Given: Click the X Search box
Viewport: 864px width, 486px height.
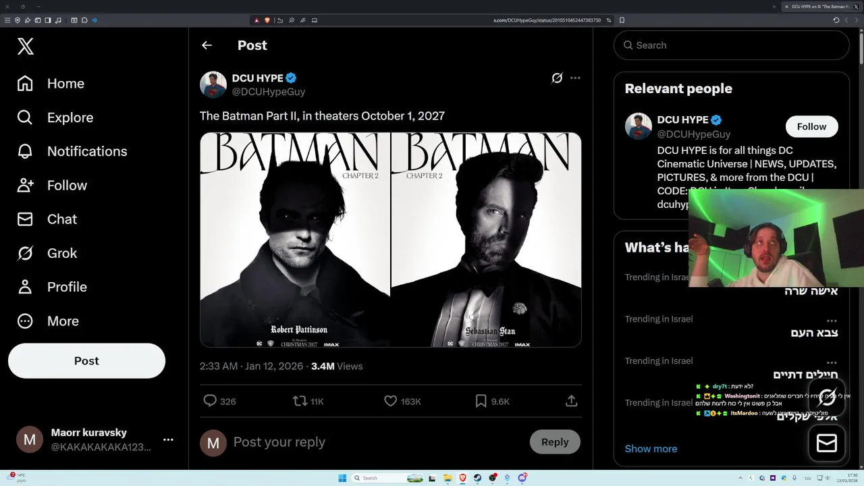Looking at the screenshot, I should [732, 45].
